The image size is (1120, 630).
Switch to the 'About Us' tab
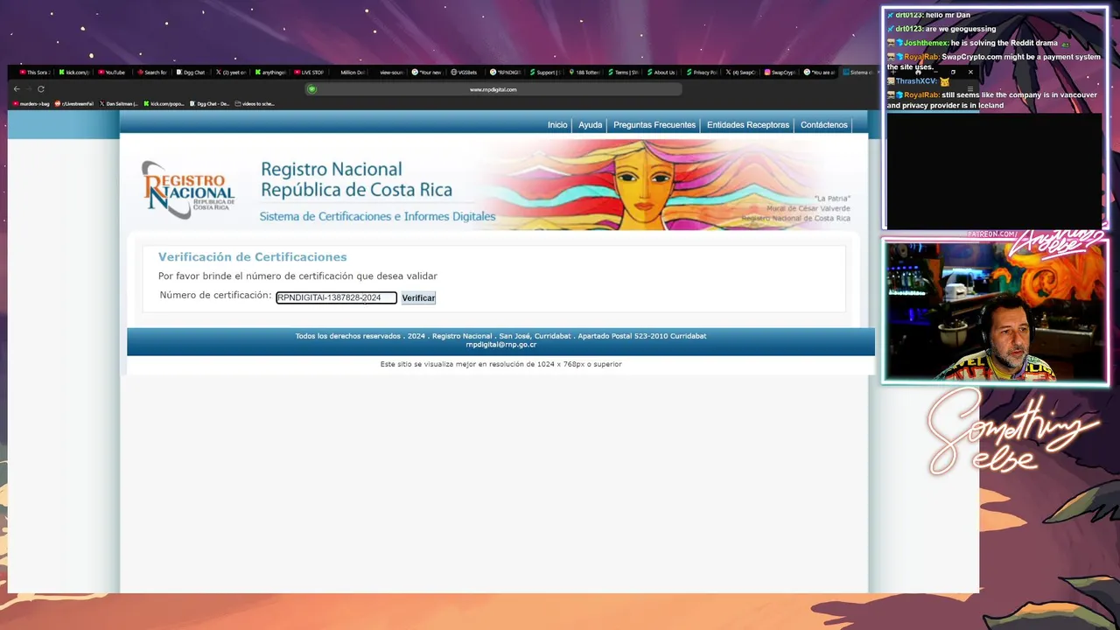(x=662, y=73)
